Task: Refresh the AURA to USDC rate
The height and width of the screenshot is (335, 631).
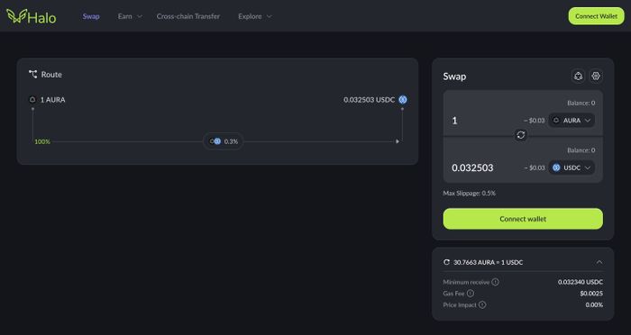Action: tap(446, 262)
